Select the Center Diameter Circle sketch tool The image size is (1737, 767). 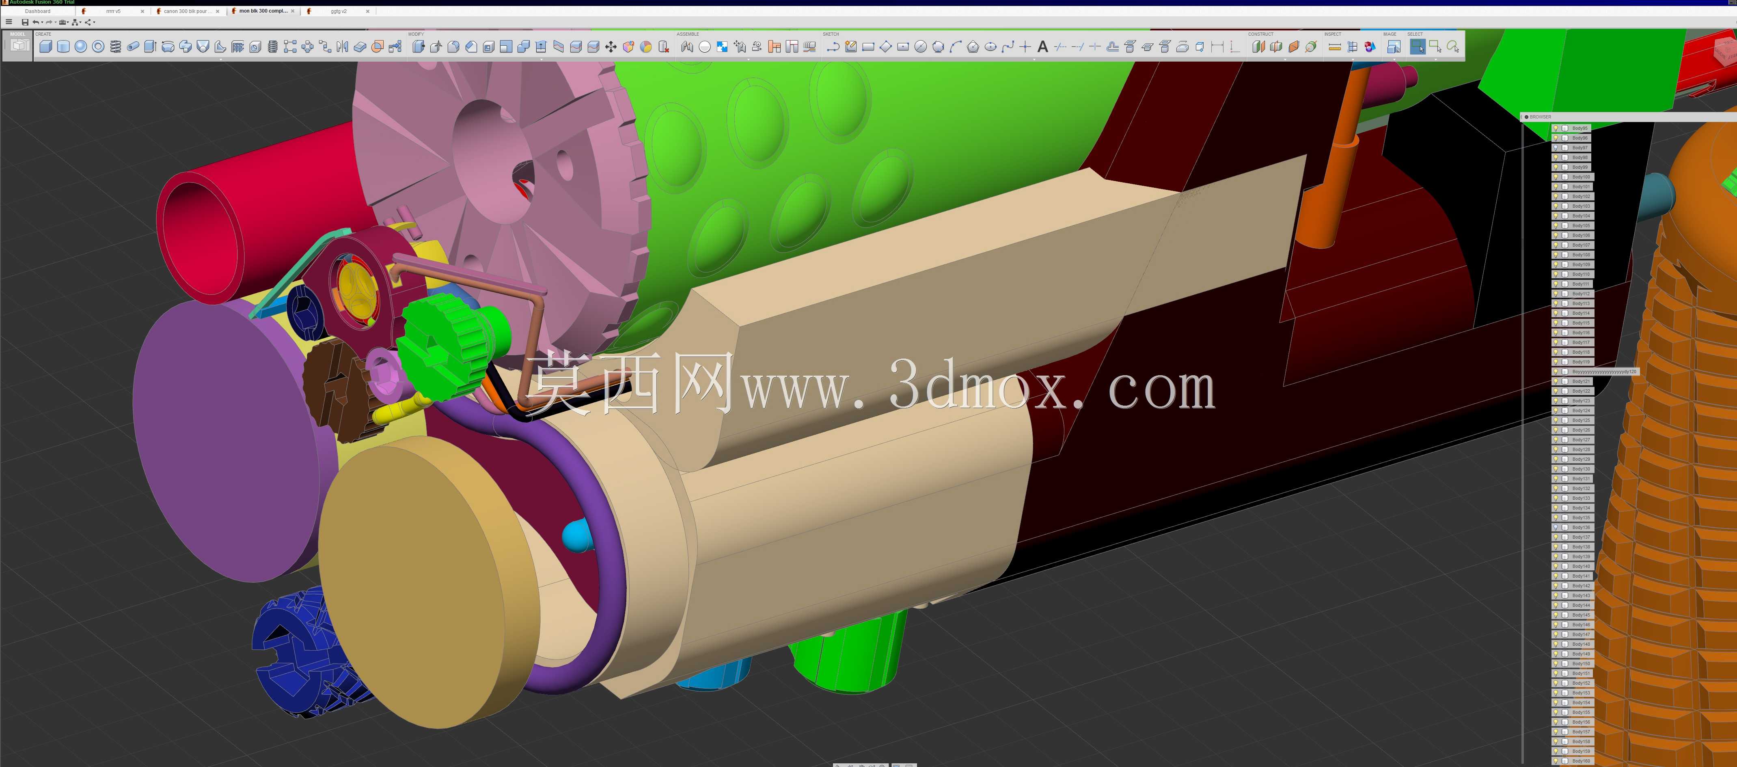(920, 47)
